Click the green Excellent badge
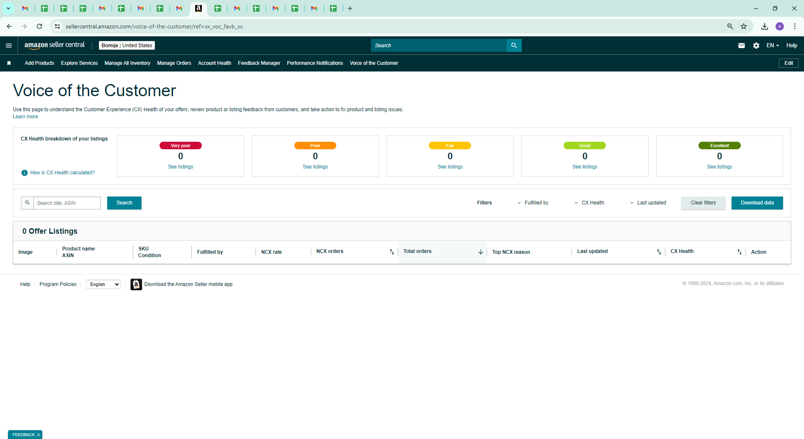Viewport: 804px width, 439px height. [x=719, y=145]
